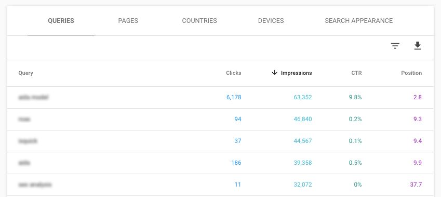Open the row with position 37.7
The width and height of the screenshot is (441, 197).
tap(220, 185)
